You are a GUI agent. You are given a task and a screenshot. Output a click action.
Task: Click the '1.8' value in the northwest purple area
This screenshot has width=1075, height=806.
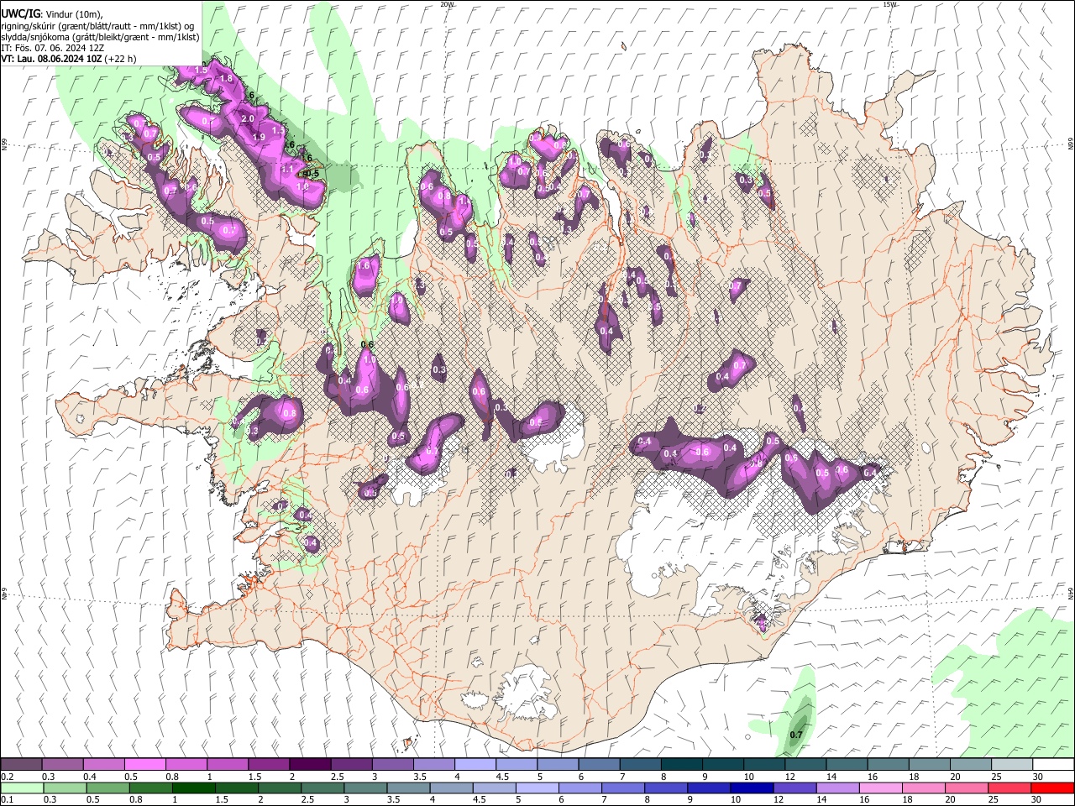point(226,79)
